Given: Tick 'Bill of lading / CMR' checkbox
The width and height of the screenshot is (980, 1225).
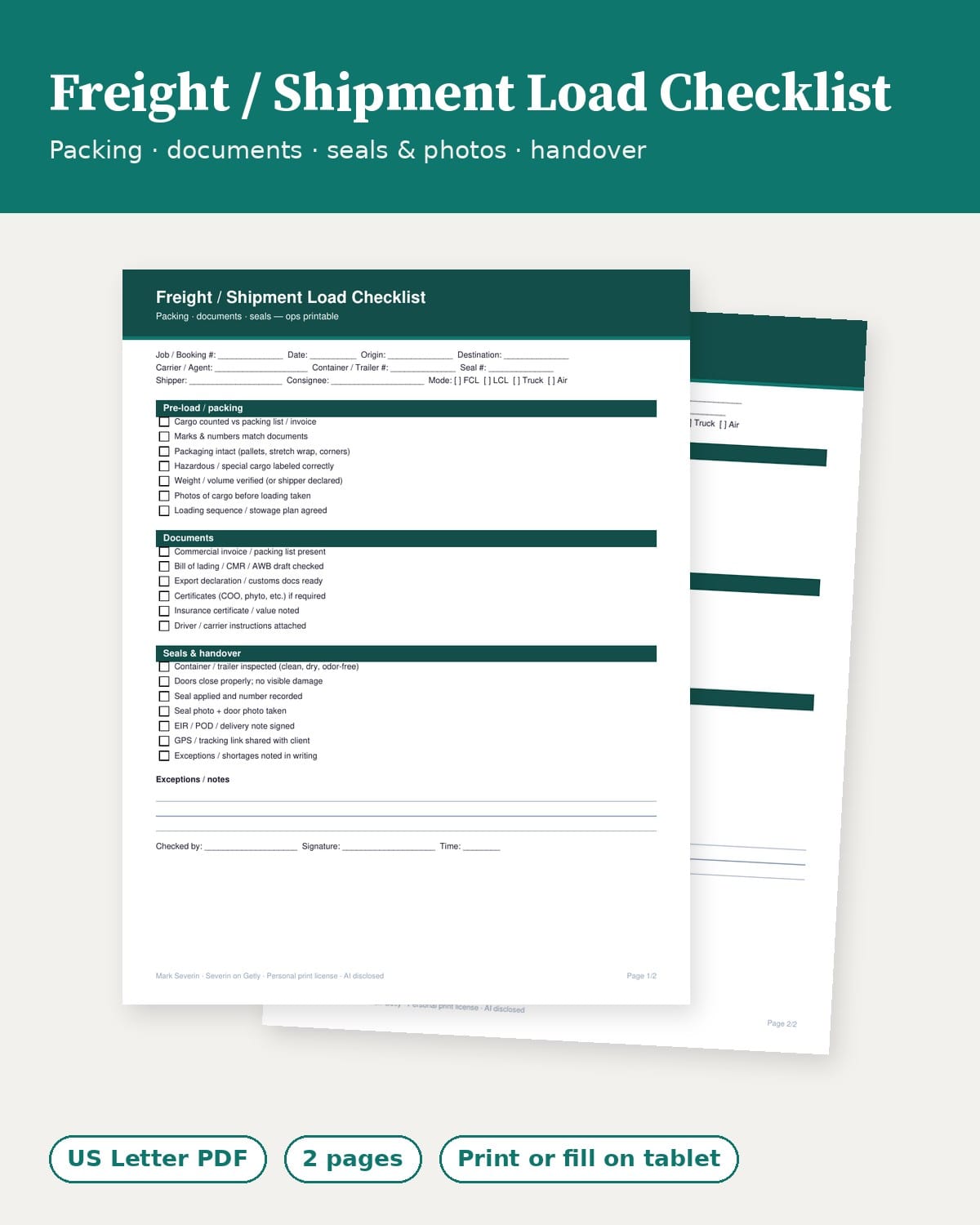Looking at the screenshot, I should pos(164,566).
